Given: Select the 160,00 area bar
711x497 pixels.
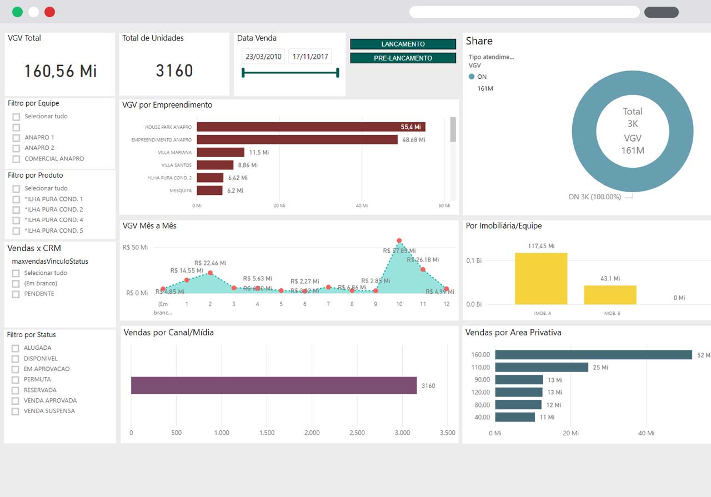Looking at the screenshot, I should (x=593, y=355).
